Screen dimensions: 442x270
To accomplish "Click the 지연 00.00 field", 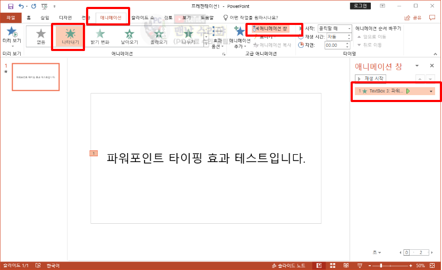I will tap(335, 45).
